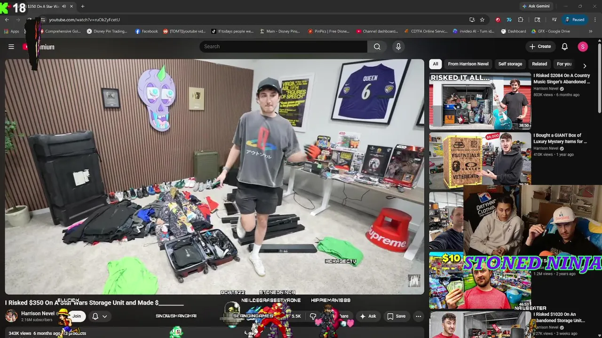Select the Related chip
Image resolution: width=602 pixels, height=338 pixels.
coord(539,64)
